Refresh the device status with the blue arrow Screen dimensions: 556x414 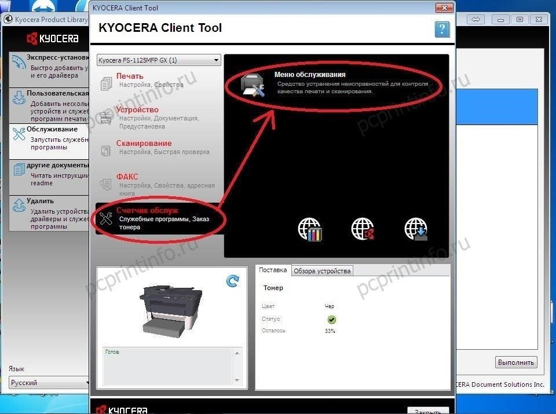pyautogui.click(x=233, y=281)
